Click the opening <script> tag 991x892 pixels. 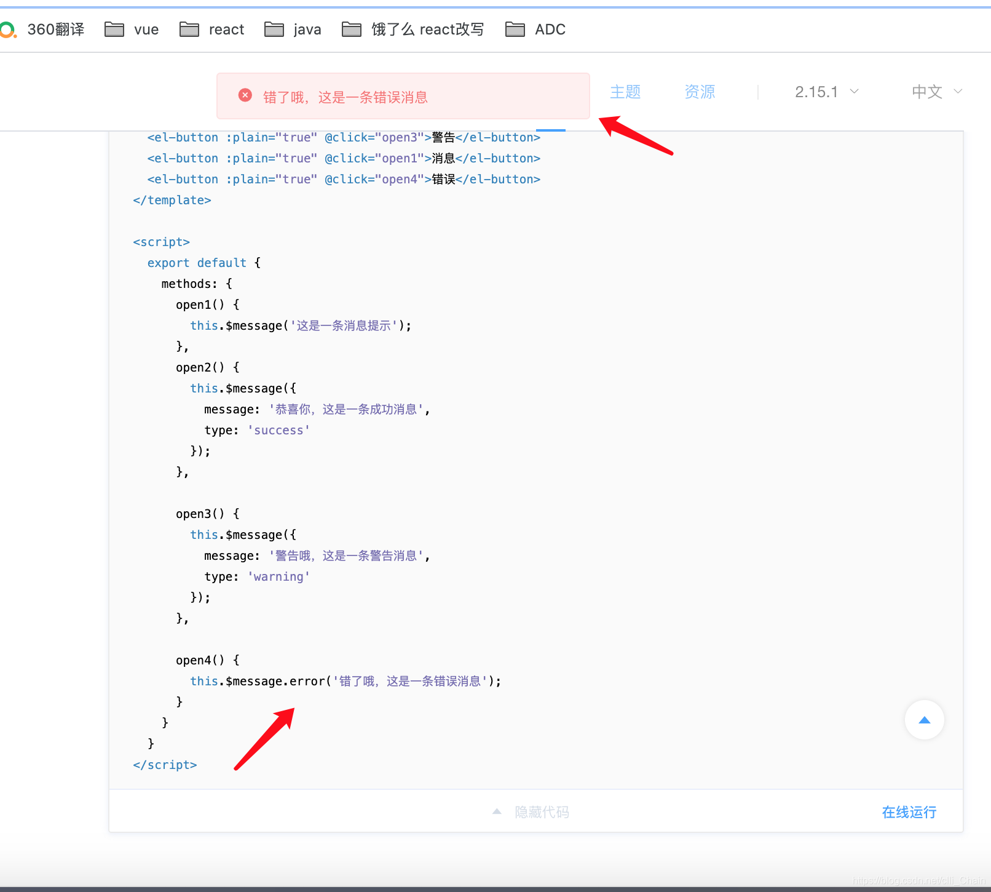(x=161, y=242)
